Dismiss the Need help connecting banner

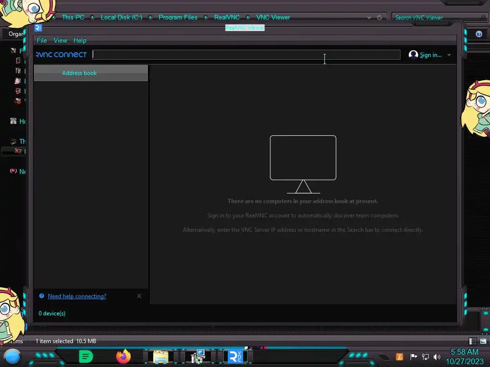click(139, 296)
